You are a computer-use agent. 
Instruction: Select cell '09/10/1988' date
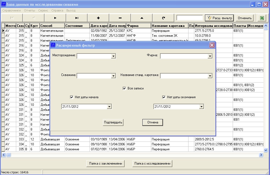99,144
